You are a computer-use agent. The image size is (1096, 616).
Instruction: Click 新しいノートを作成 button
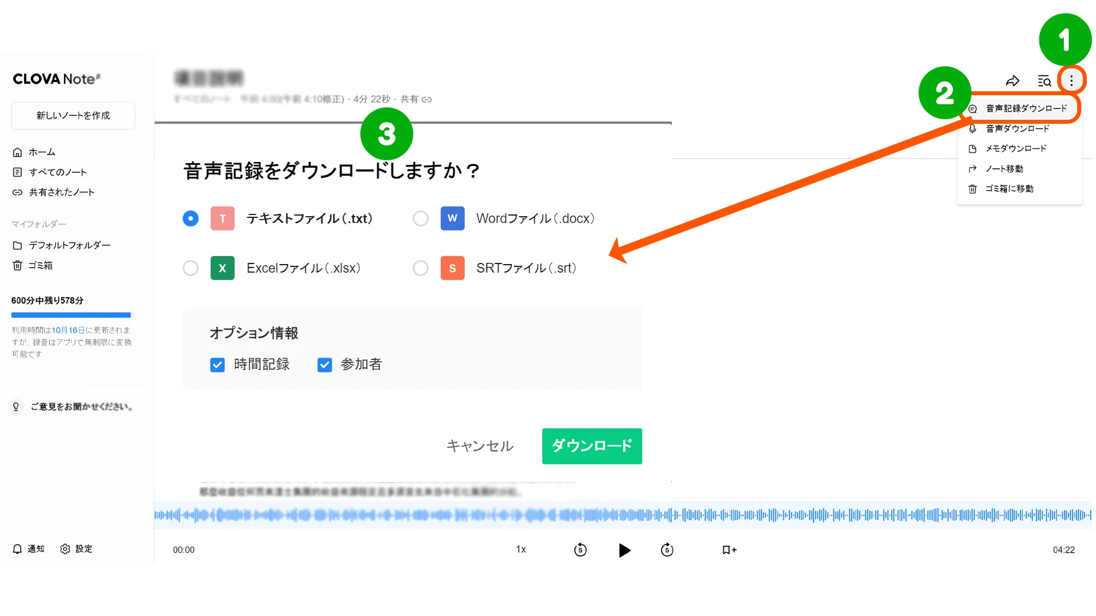73,116
